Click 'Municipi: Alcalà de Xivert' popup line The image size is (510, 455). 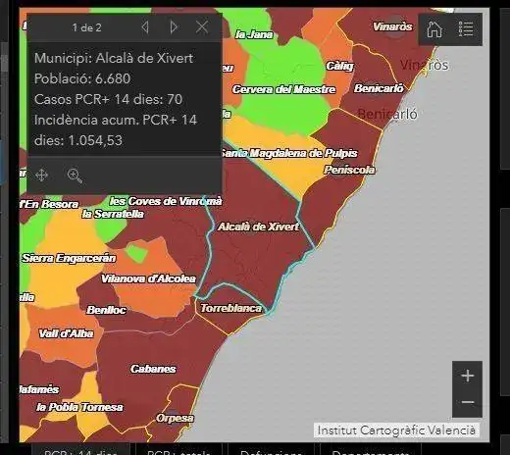coord(114,58)
